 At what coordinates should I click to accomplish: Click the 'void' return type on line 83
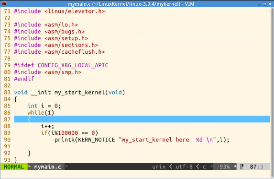click(x=21, y=93)
